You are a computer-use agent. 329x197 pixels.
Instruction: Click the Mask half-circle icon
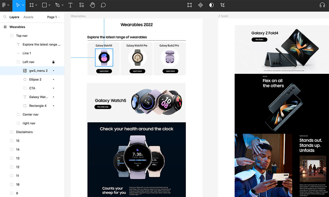pyautogui.click(x=211, y=5)
